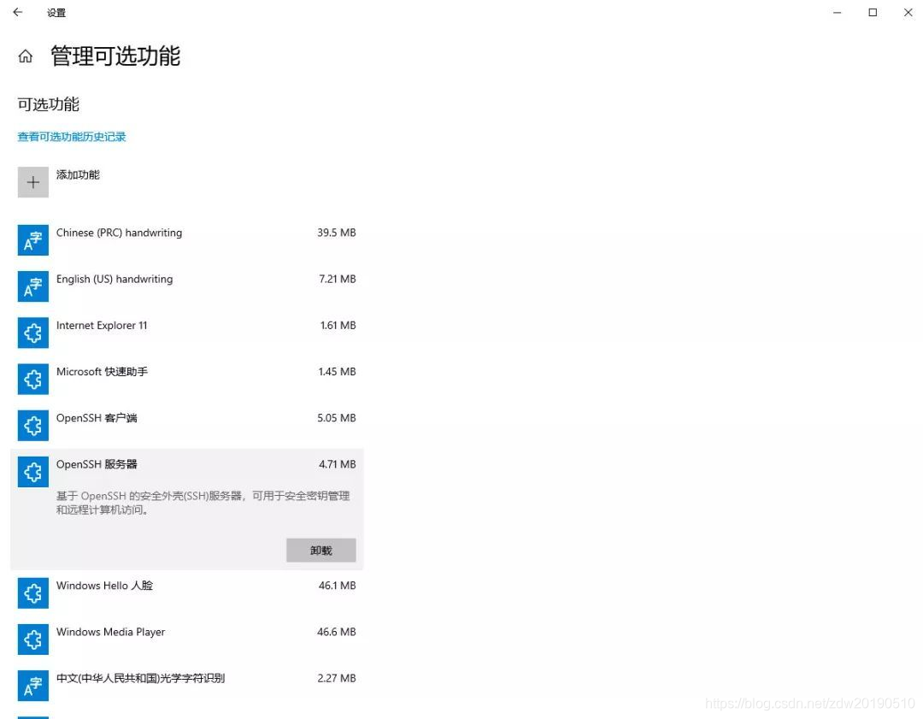Viewport: 923px width, 719px height.
Task: Close the Settings window
Action: pyautogui.click(x=908, y=12)
